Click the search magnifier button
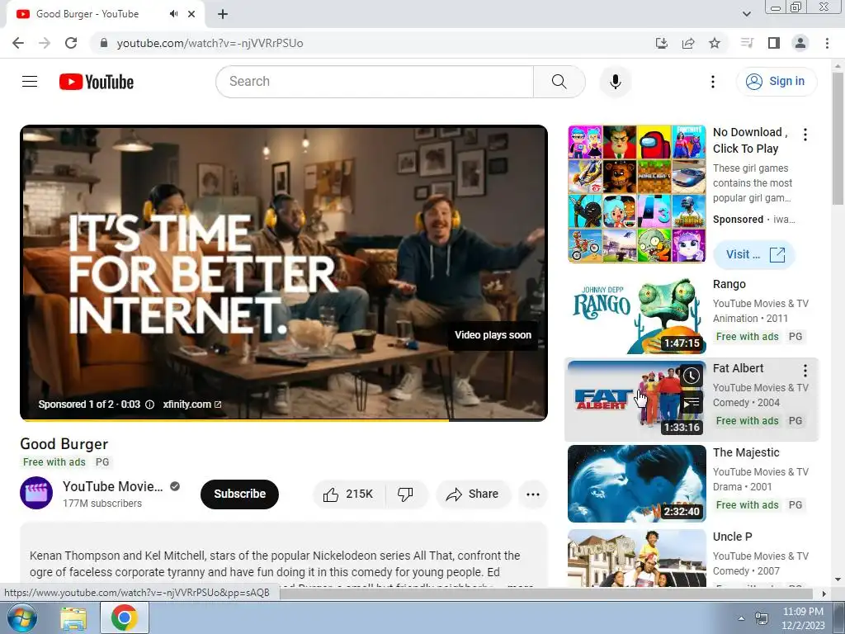The width and height of the screenshot is (845, 634). (x=559, y=82)
